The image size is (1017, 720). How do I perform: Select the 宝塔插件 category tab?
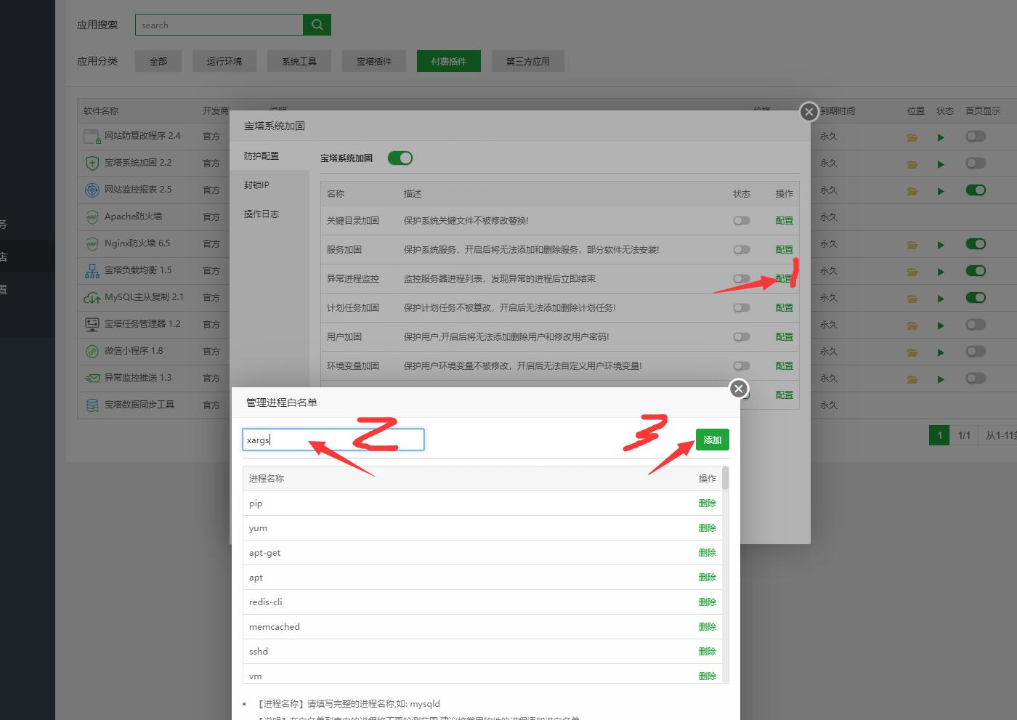click(x=374, y=61)
